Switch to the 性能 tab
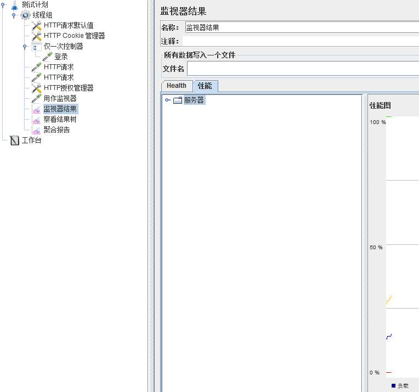 (205, 86)
